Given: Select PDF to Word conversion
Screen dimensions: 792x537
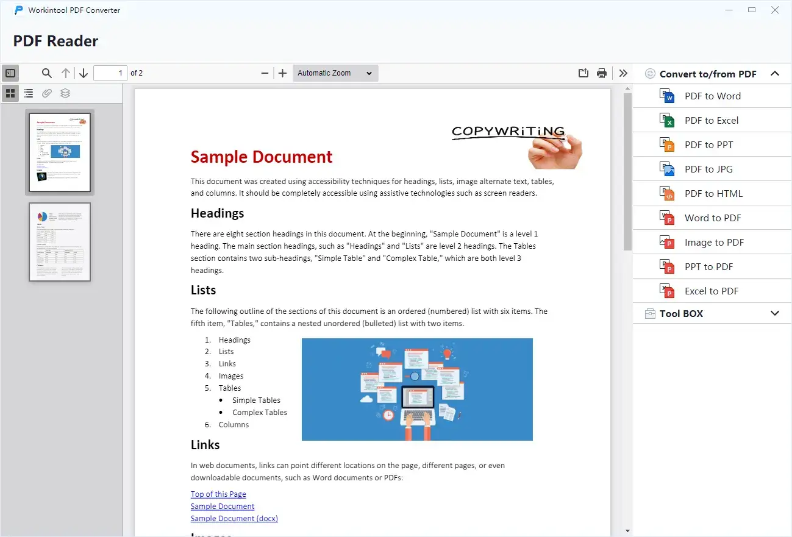Looking at the screenshot, I should pos(712,96).
